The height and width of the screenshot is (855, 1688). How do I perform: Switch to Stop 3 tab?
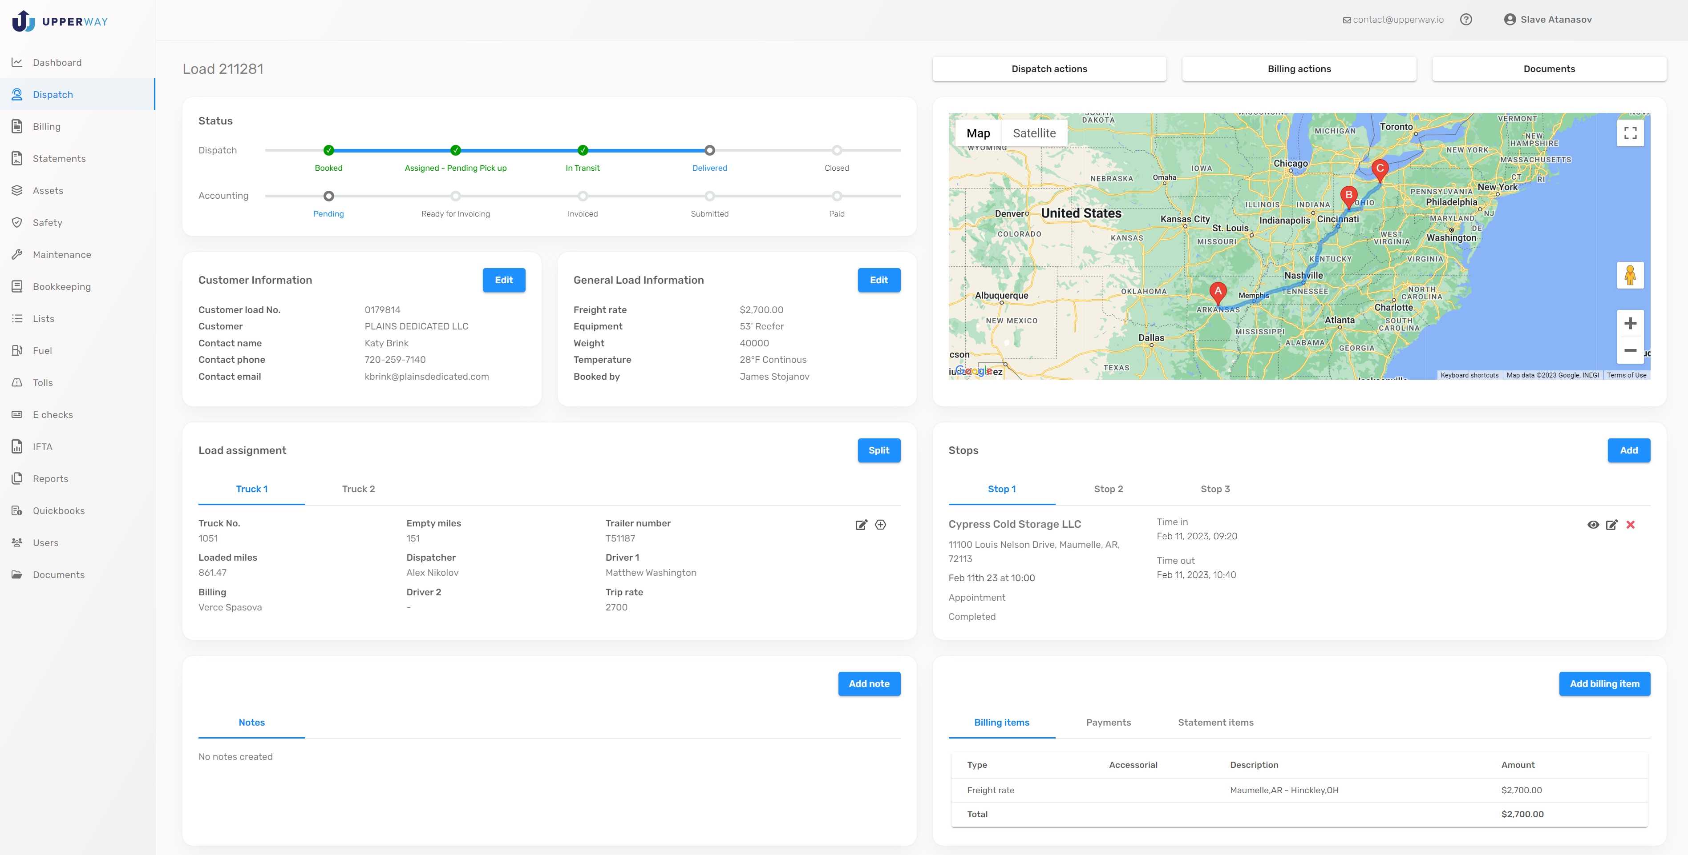pos(1215,489)
